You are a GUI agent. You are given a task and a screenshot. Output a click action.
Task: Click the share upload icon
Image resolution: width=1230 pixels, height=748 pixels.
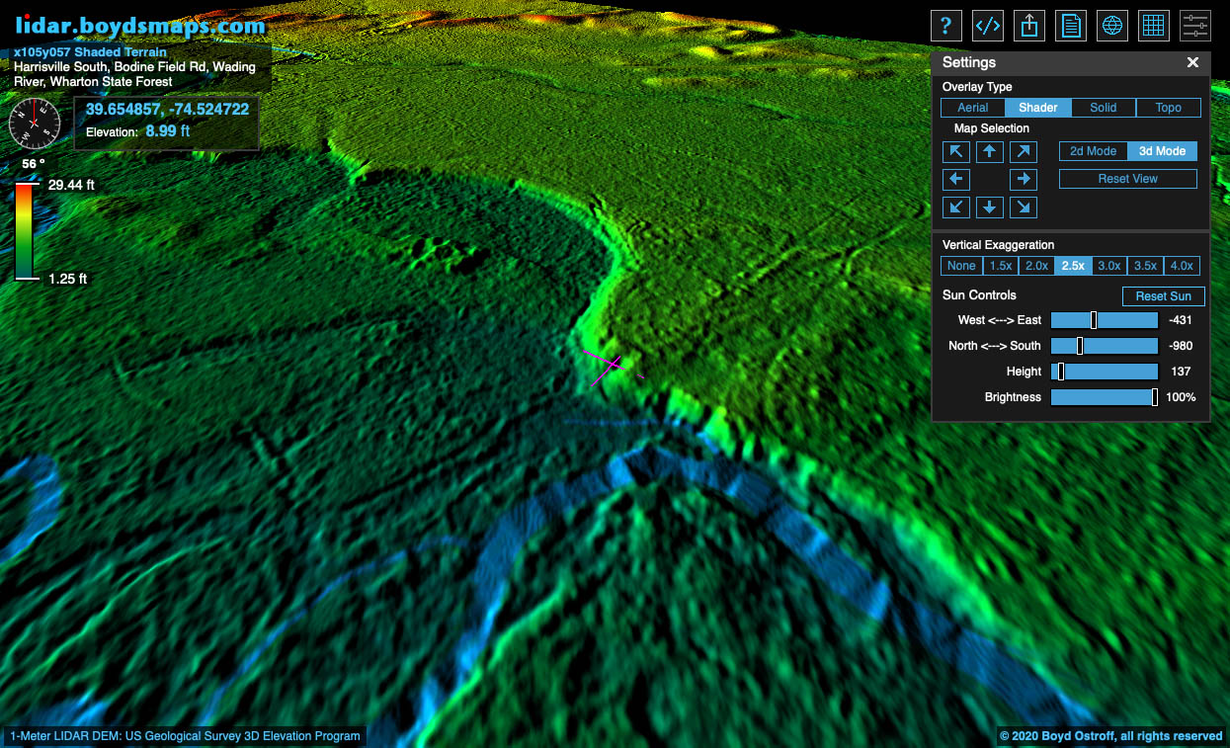coord(1029,26)
